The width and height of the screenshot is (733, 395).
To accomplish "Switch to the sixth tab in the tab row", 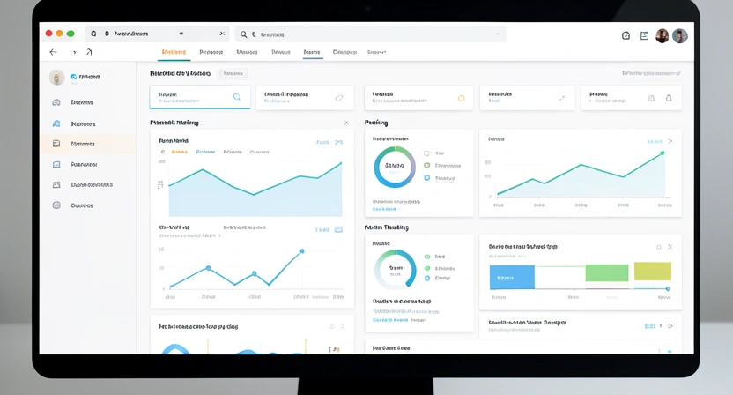I will coord(344,52).
